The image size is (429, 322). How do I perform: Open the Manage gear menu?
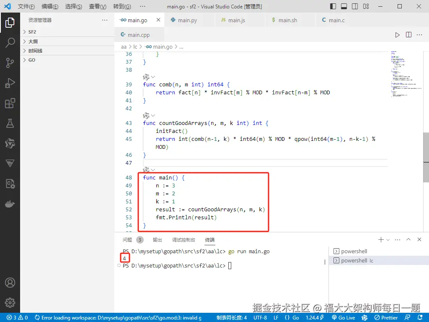10,303
